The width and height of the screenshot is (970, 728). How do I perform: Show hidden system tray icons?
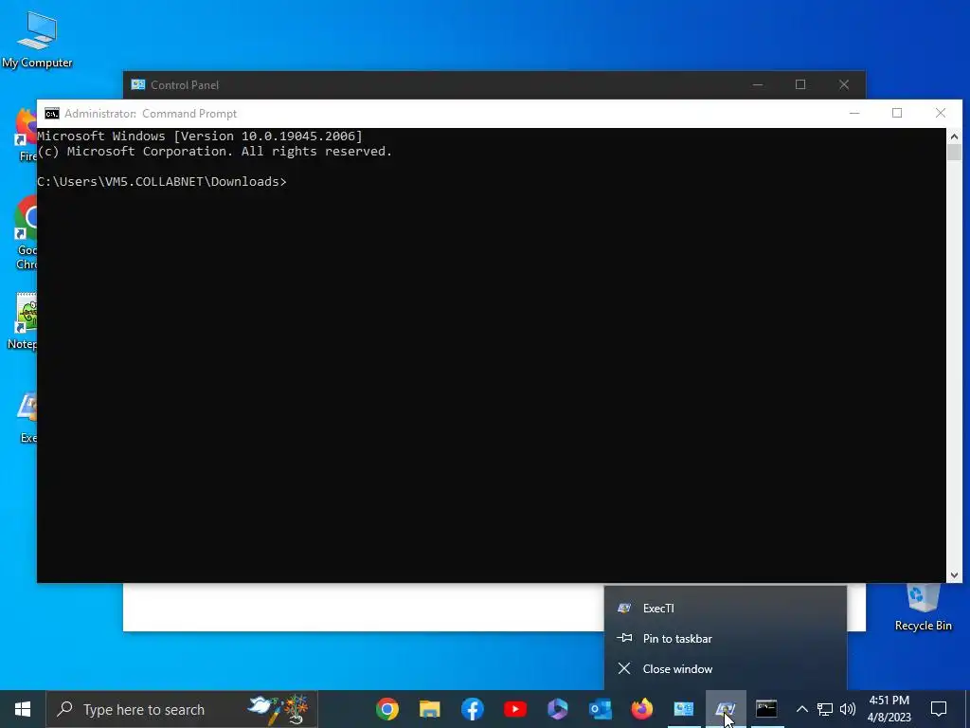click(x=801, y=709)
